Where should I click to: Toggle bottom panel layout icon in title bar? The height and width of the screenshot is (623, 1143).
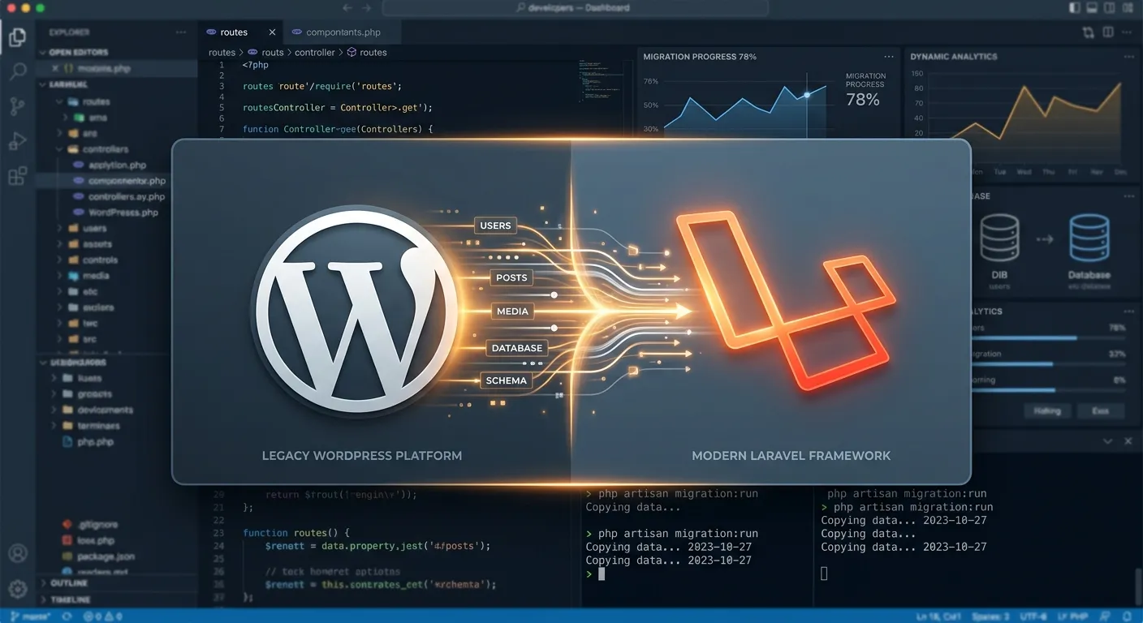tap(1093, 7)
